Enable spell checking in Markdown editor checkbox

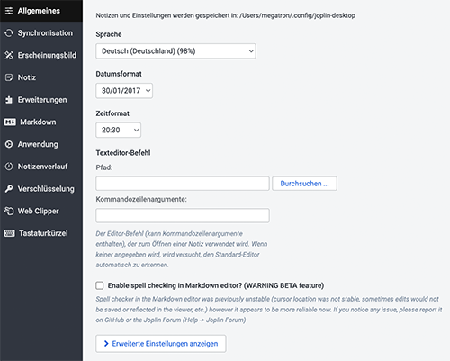coord(100,285)
